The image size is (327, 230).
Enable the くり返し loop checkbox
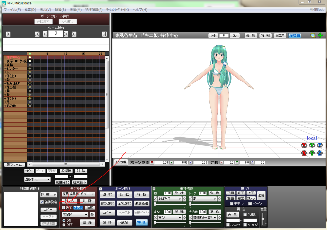point(245,214)
